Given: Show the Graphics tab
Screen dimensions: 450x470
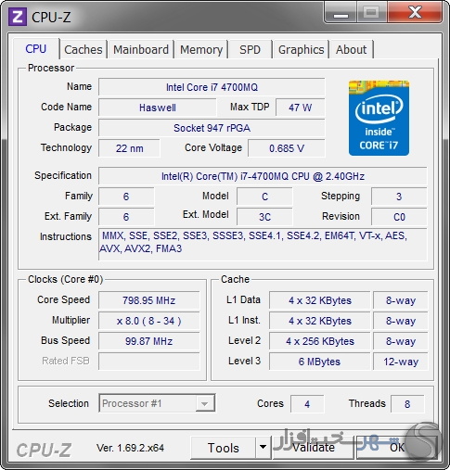Looking at the screenshot, I should [x=301, y=49].
